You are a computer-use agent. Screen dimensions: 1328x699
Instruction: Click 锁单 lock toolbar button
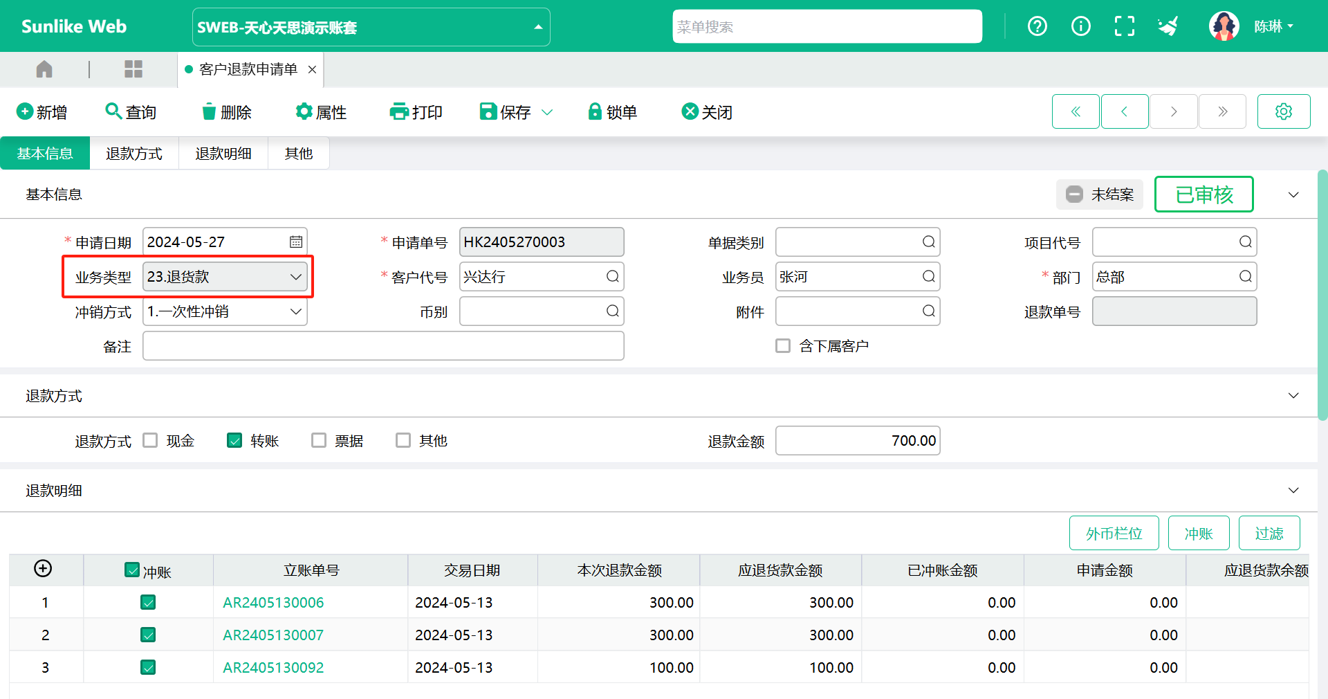(612, 111)
